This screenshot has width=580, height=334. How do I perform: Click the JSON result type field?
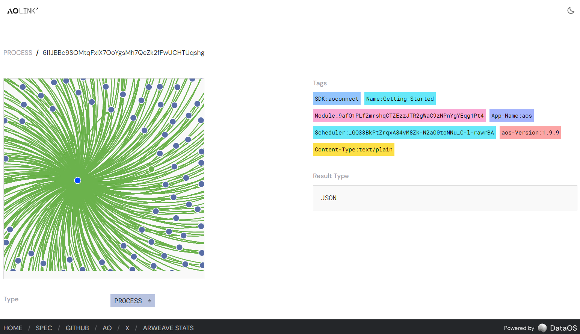click(445, 198)
